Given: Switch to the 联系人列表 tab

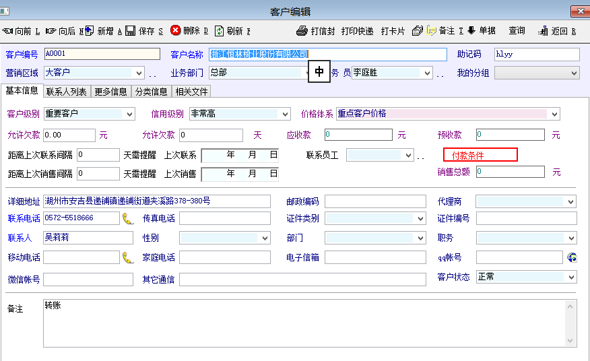Looking at the screenshot, I should click(66, 92).
